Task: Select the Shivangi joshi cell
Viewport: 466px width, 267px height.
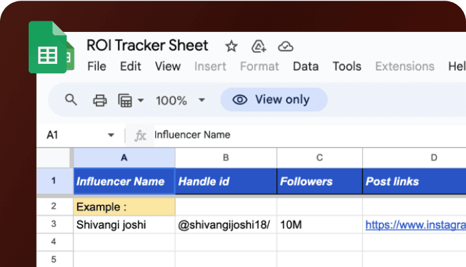Action: pyautogui.click(x=124, y=224)
